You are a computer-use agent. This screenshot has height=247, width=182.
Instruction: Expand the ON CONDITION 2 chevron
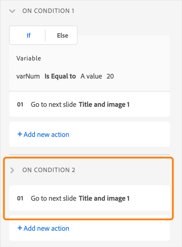(12, 170)
